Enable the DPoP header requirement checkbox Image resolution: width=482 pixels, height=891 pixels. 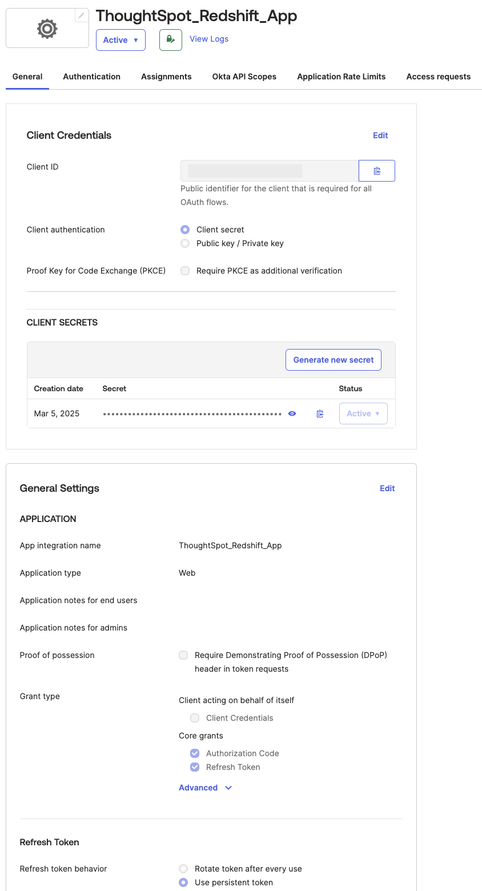tap(183, 655)
